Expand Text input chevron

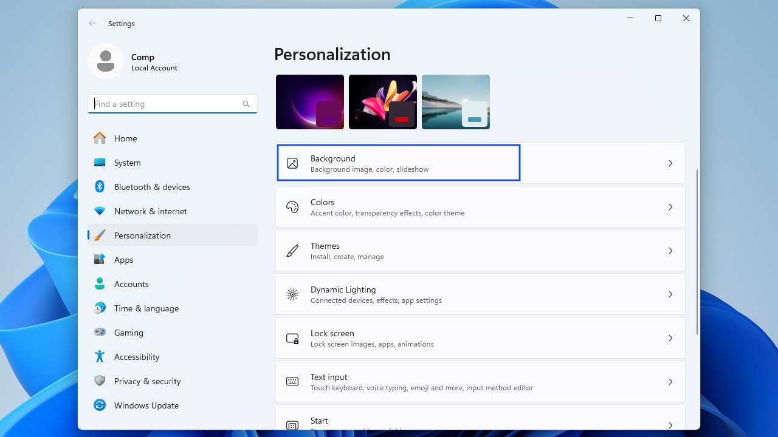(670, 382)
